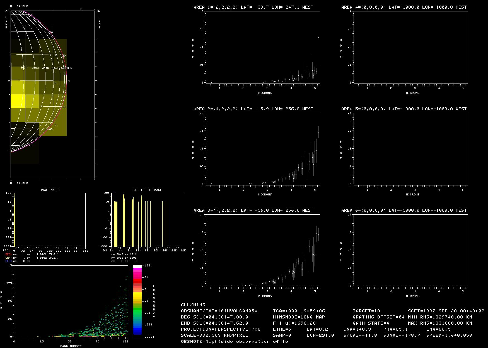Click the NIMSMODE=LONG MAP field
Image resolution: width=488 pixels, height=348 pixels.
pyautogui.click(x=299, y=317)
